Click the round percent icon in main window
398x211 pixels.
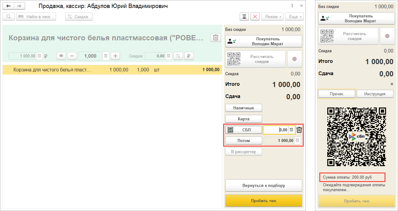295,59
